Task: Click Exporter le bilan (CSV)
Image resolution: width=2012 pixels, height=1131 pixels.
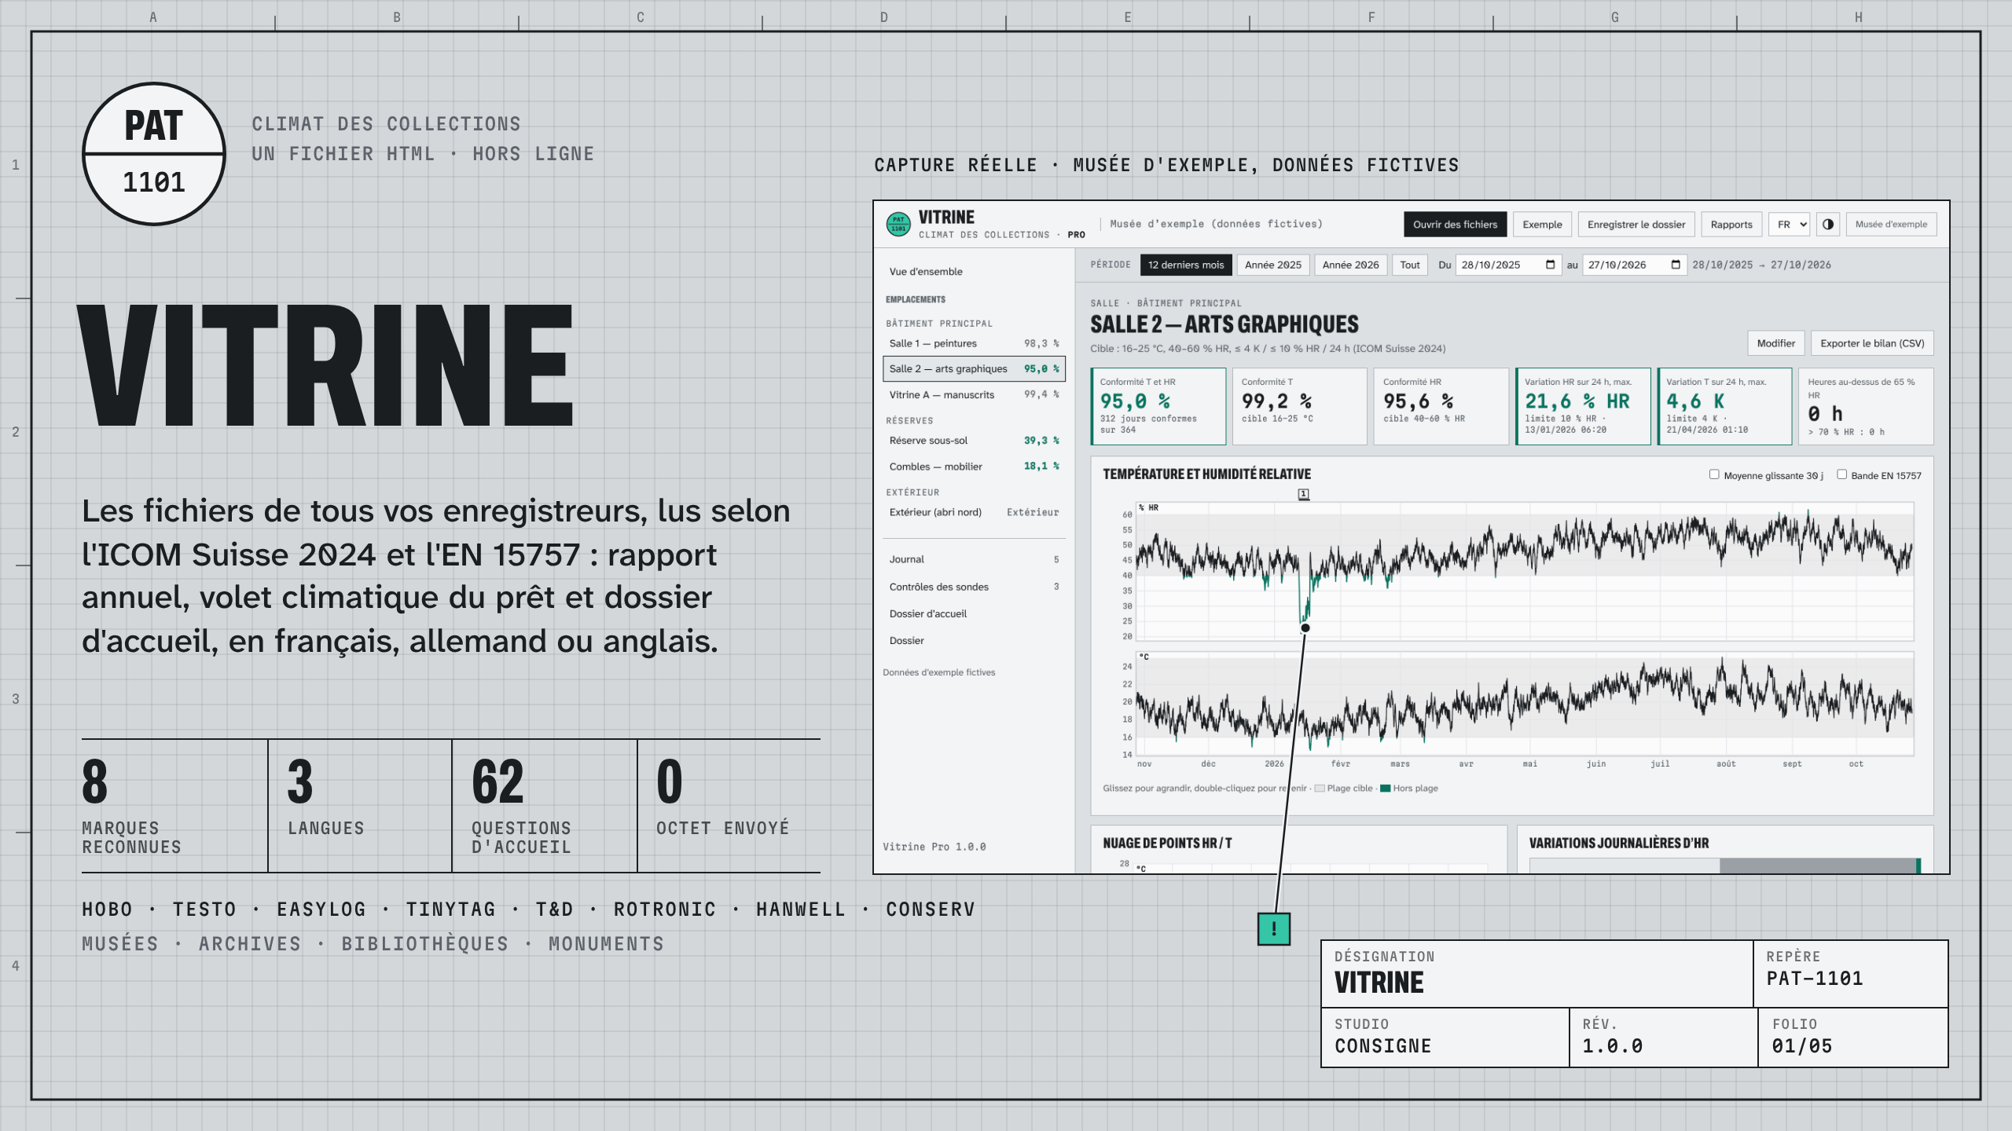Action: pos(1872,343)
